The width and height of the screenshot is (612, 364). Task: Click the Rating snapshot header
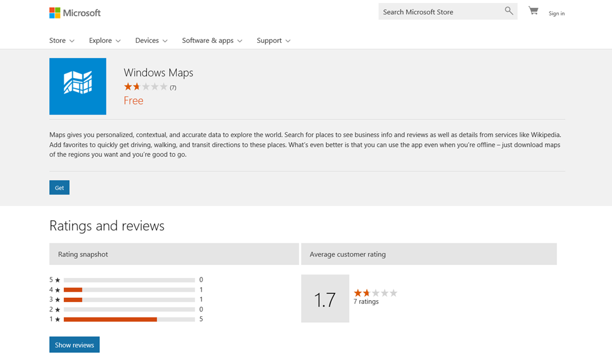pyautogui.click(x=174, y=254)
